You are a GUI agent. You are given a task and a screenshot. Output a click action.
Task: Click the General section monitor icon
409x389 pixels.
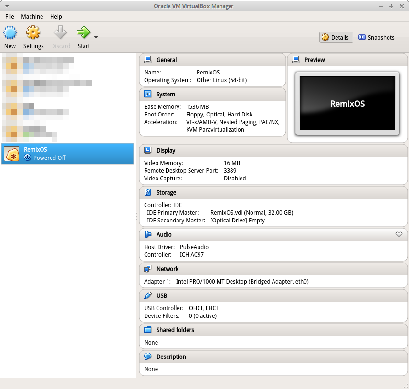coord(148,60)
